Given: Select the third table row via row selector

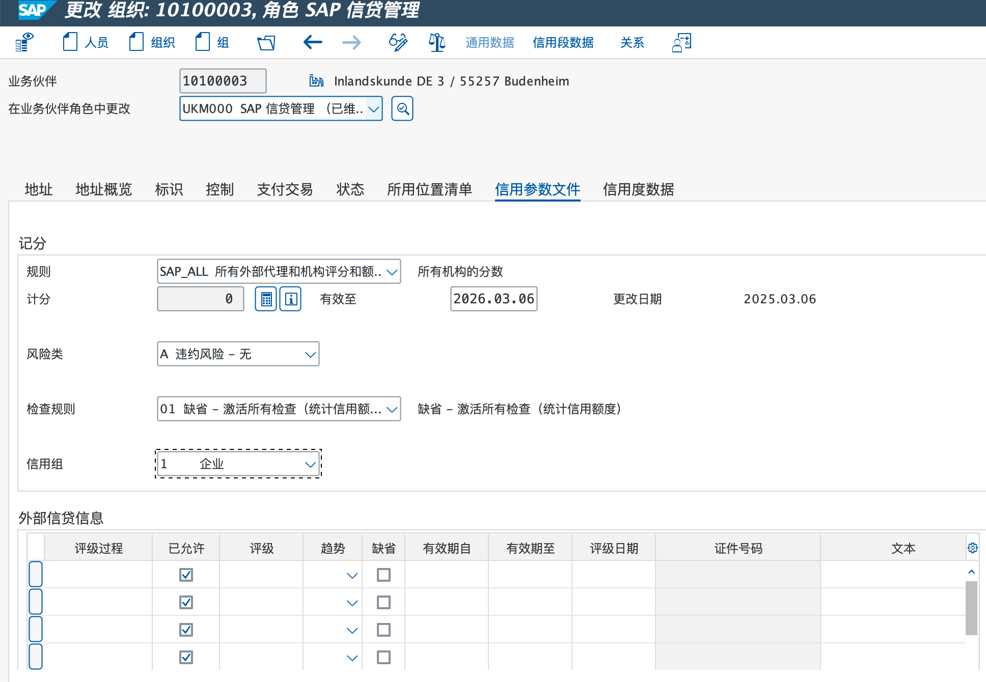Looking at the screenshot, I should click(36, 629).
